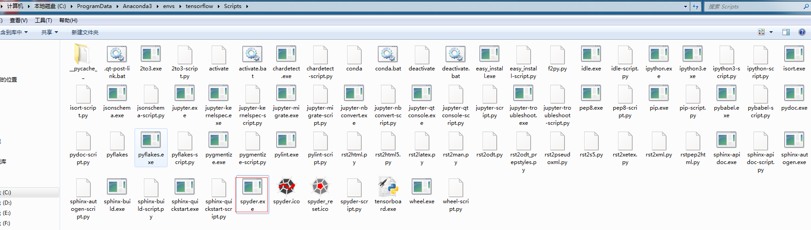Screen dimensions: 811x230
Task: Expand the 包含到库中 dropdown
Action: [x=26, y=32]
